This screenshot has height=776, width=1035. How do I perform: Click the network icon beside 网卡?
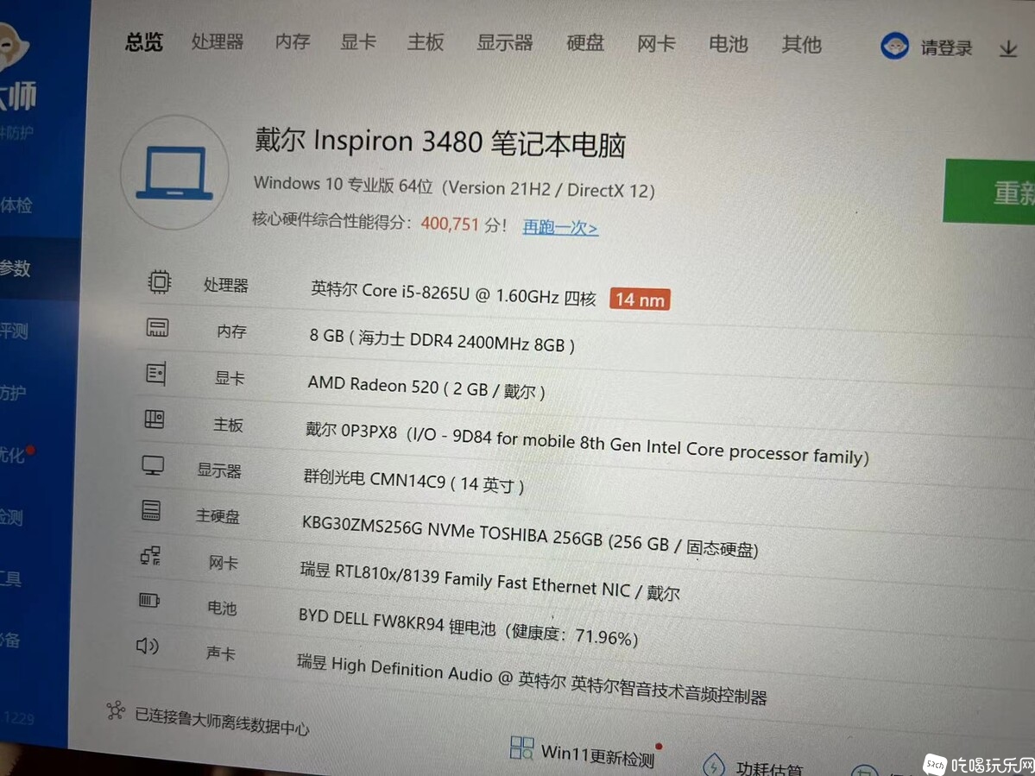150,556
